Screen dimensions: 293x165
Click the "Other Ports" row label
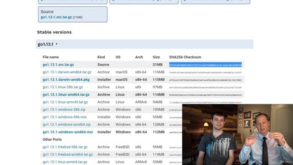coord(52,139)
